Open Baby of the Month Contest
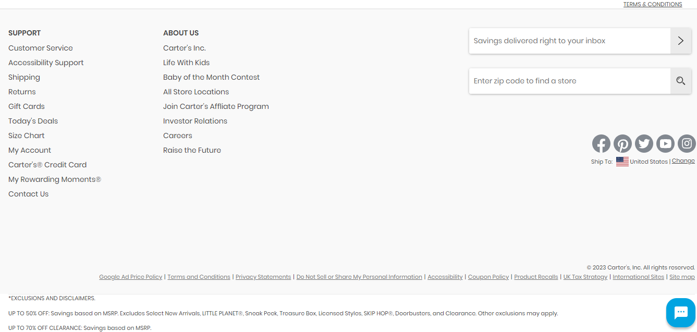This screenshot has width=697, height=332. [x=211, y=77]
